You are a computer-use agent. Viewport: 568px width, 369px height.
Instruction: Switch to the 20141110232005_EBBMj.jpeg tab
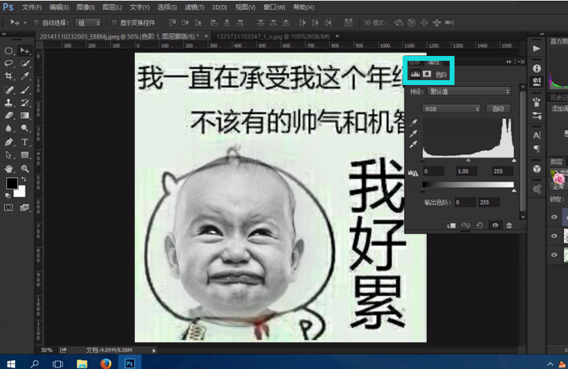coord(119,36)
